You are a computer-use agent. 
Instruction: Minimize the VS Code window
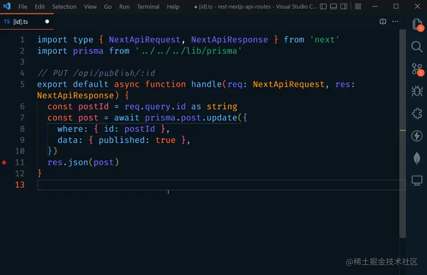(375, 6)
